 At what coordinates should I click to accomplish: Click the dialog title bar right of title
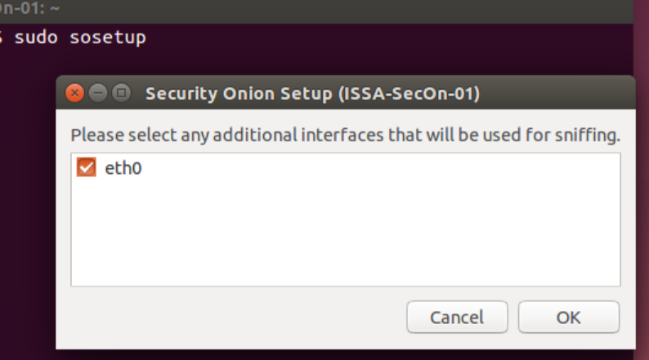click(557, 93)
